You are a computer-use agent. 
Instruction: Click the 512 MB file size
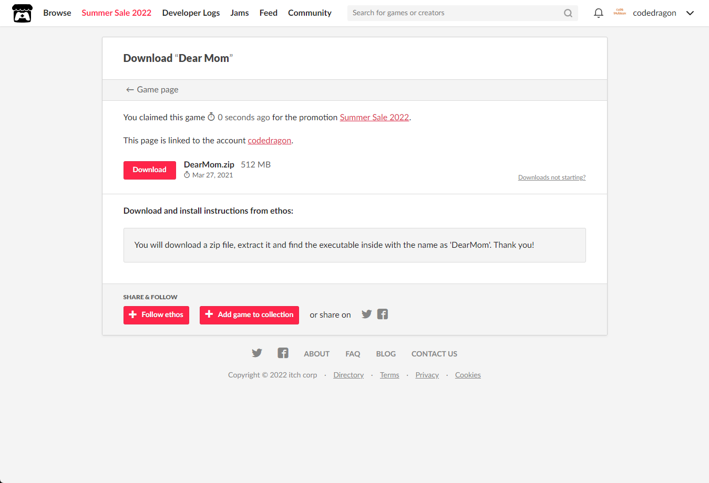256,165
